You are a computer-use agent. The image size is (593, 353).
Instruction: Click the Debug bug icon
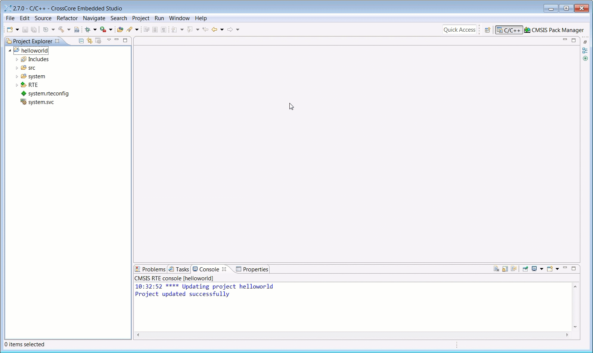click(88, 29)
